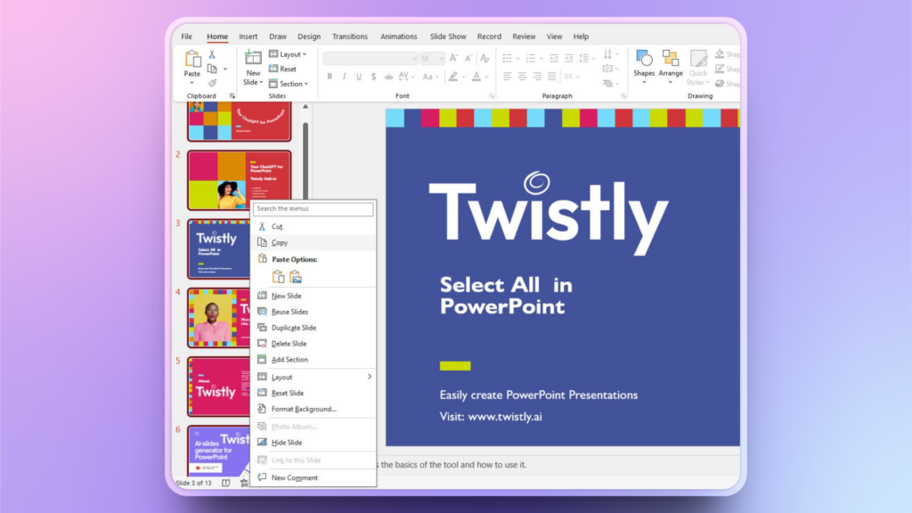This screenshot has width=912, height=513.
Task: Click the Search the menus field
Action: [x=313, y=208]
